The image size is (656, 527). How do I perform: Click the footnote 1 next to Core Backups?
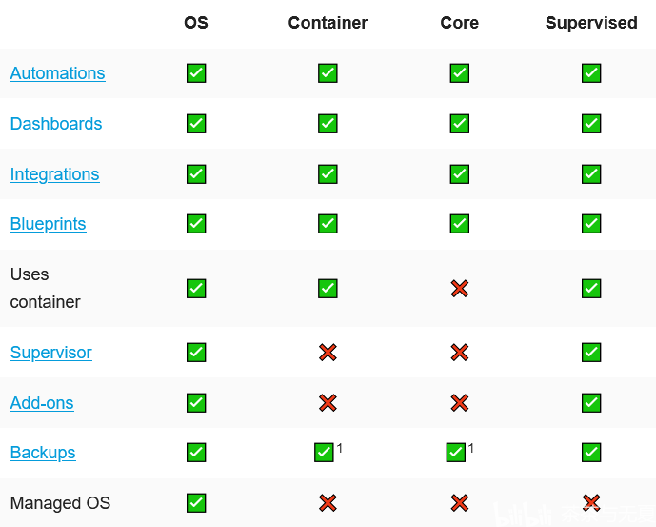pyautogui.click(x=470, y=448)
